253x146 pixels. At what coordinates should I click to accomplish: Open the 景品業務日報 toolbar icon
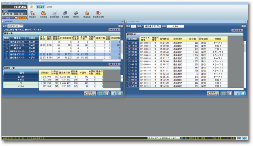[99, 14]
